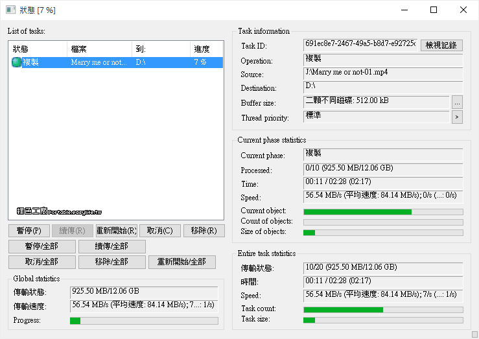Viewport: 479px width, 339px height.
Task: Click the green task status icon
Action: tap(16, 62)
